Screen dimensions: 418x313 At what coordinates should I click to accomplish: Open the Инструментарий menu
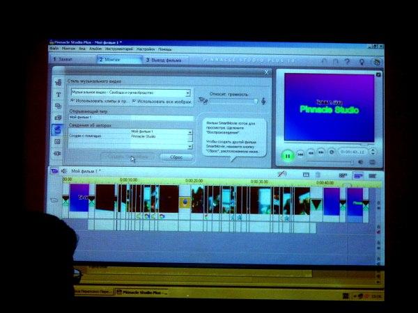119,49
